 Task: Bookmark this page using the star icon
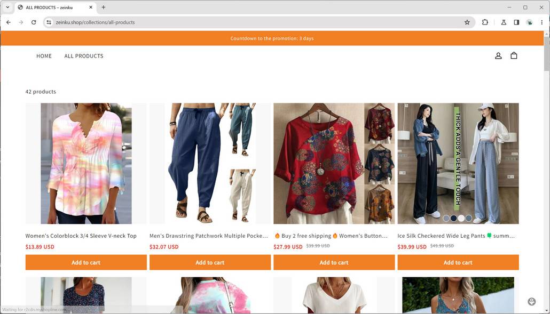[467, 22]
